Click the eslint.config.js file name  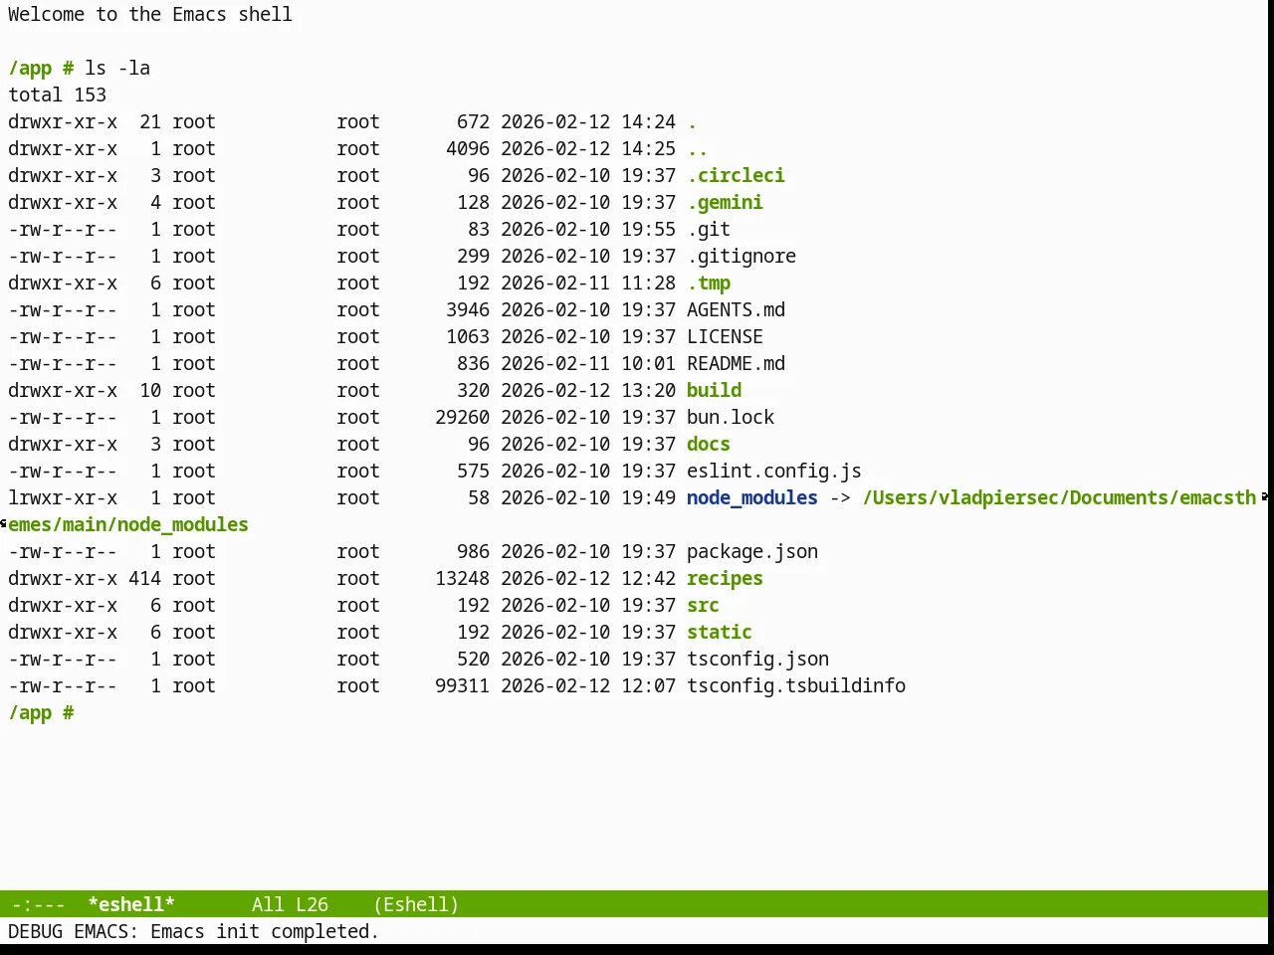click(x=774, y=472)
